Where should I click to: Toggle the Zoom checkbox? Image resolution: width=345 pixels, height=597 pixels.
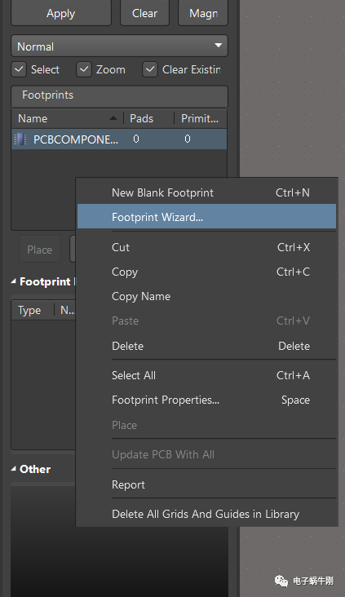point(84,69)
